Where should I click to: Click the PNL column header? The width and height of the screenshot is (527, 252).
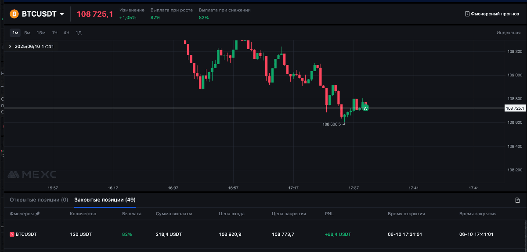coord(329,214)
